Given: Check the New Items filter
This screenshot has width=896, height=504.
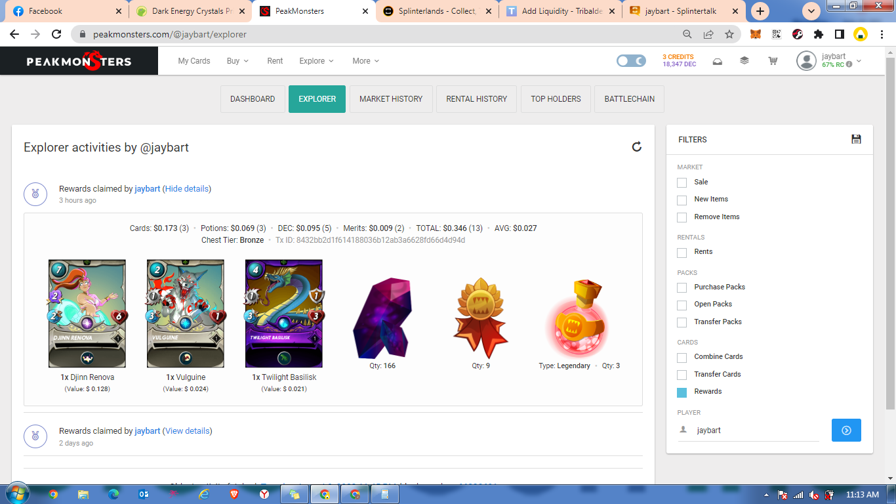Looking at the screenshot, I should click(x=682, y=199).
